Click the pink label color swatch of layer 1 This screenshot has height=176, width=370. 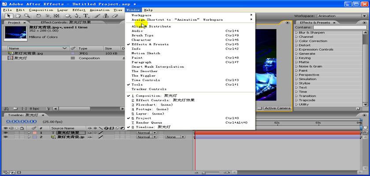(35, 132)
